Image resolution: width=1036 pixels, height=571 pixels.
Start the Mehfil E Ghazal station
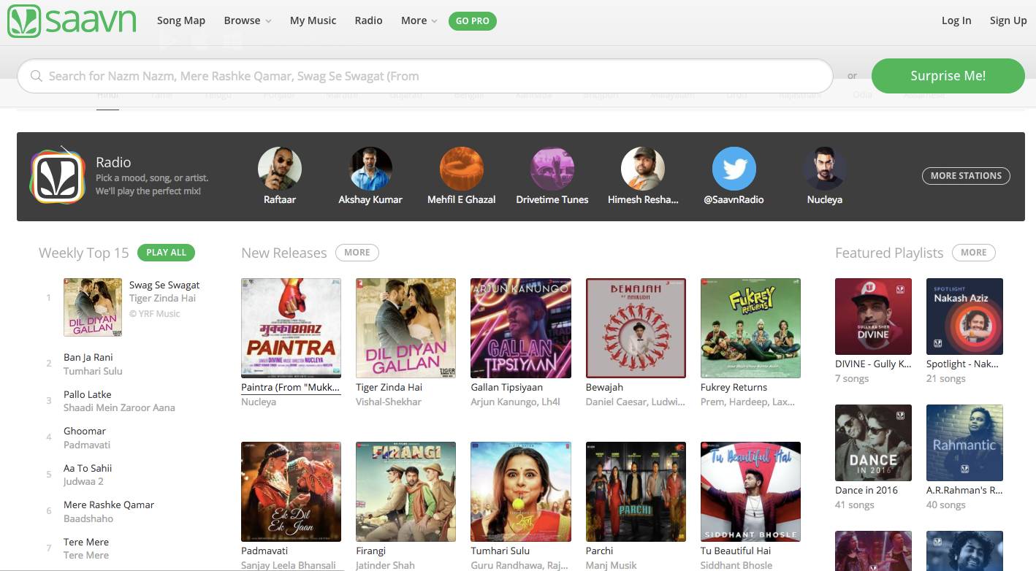[x=462, y=169]
